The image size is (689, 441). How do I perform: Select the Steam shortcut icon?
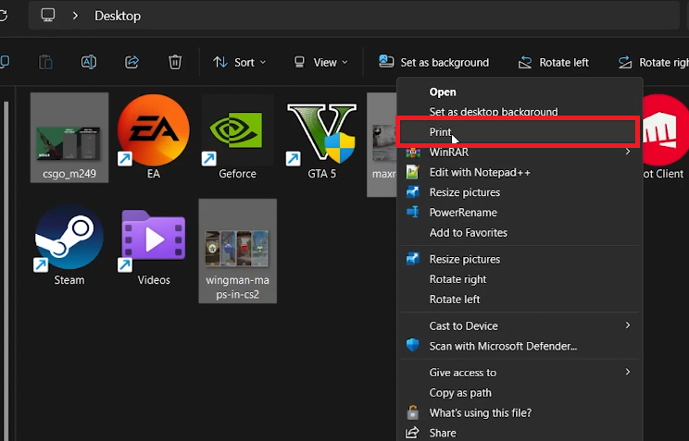[69, 245]
